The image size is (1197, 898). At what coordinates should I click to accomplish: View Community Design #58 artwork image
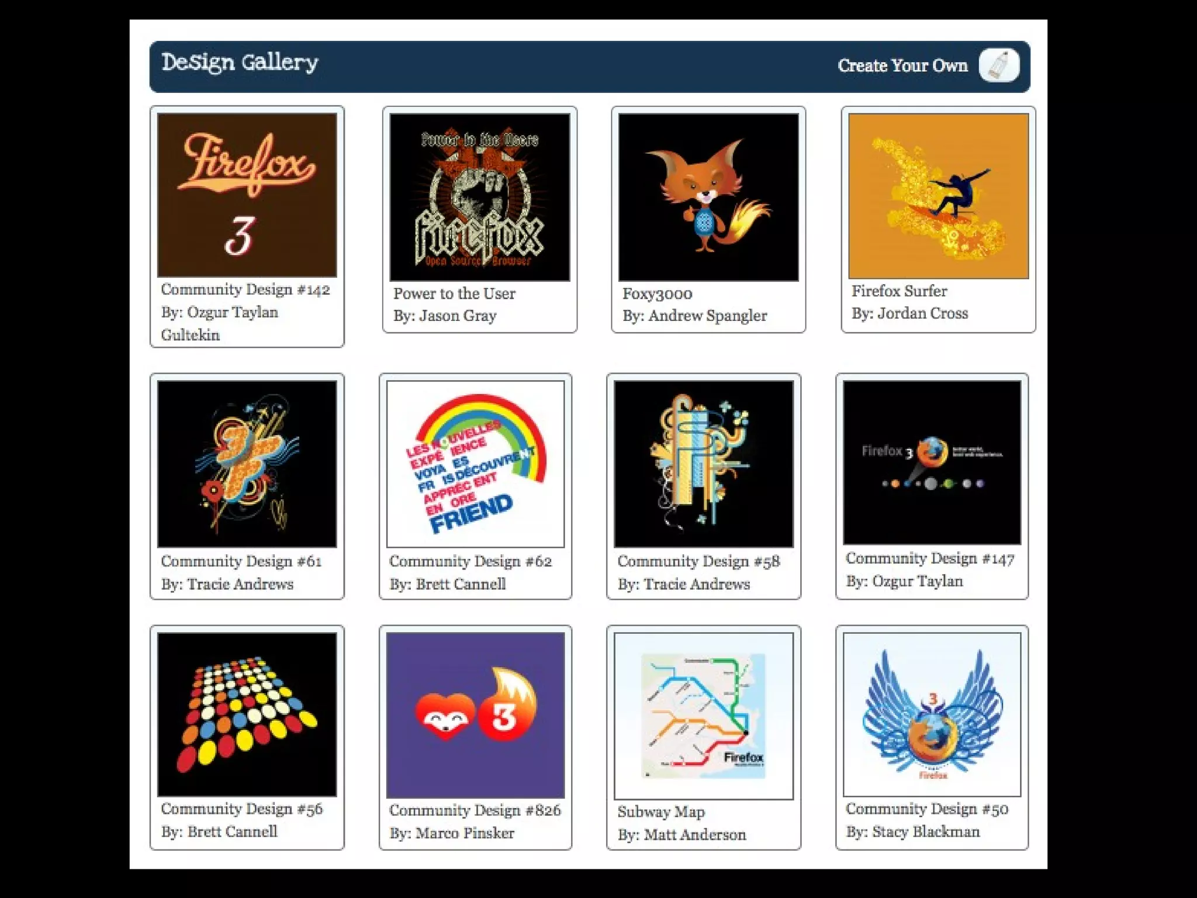point(704,464)
